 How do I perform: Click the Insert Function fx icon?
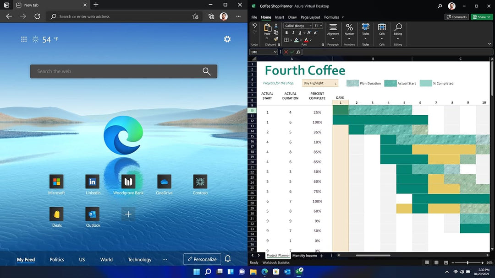pos(298,52)
